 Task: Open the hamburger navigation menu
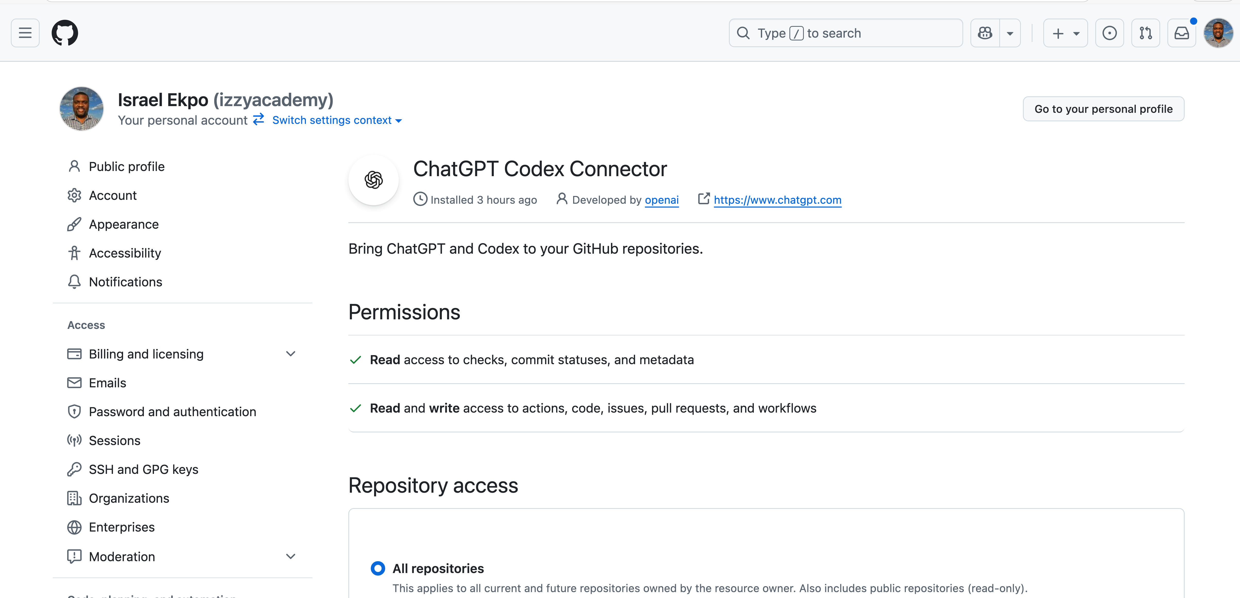pyautogui.click(x=25, y=33)
